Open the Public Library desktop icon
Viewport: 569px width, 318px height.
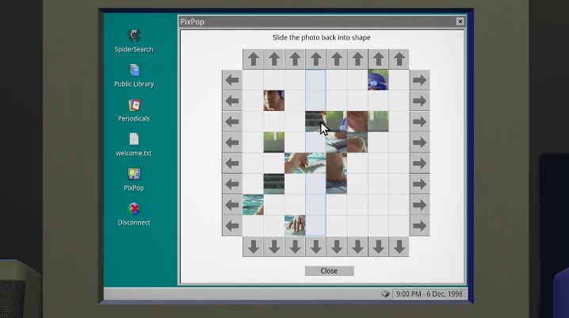pyautogui.click(x=134, y=75)
